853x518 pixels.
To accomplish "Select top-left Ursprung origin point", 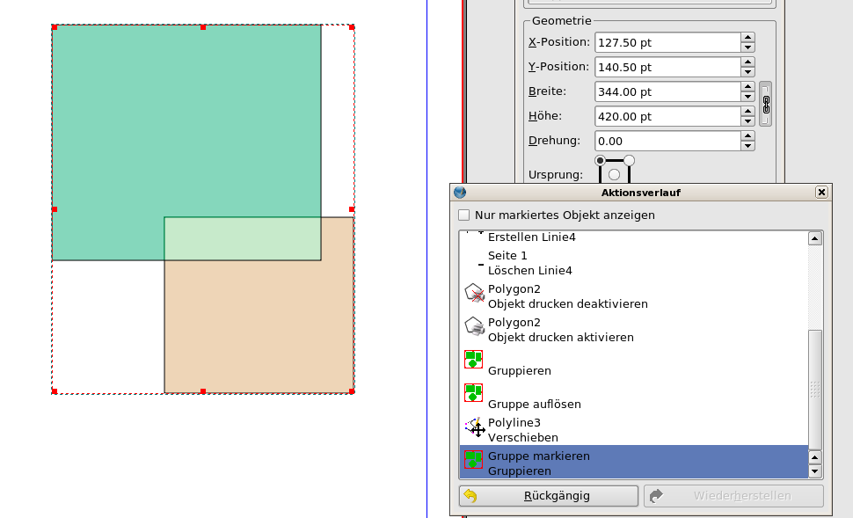I will tap(600, 160).
